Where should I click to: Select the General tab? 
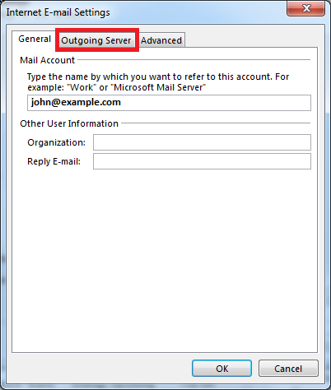tap(35, 39)
